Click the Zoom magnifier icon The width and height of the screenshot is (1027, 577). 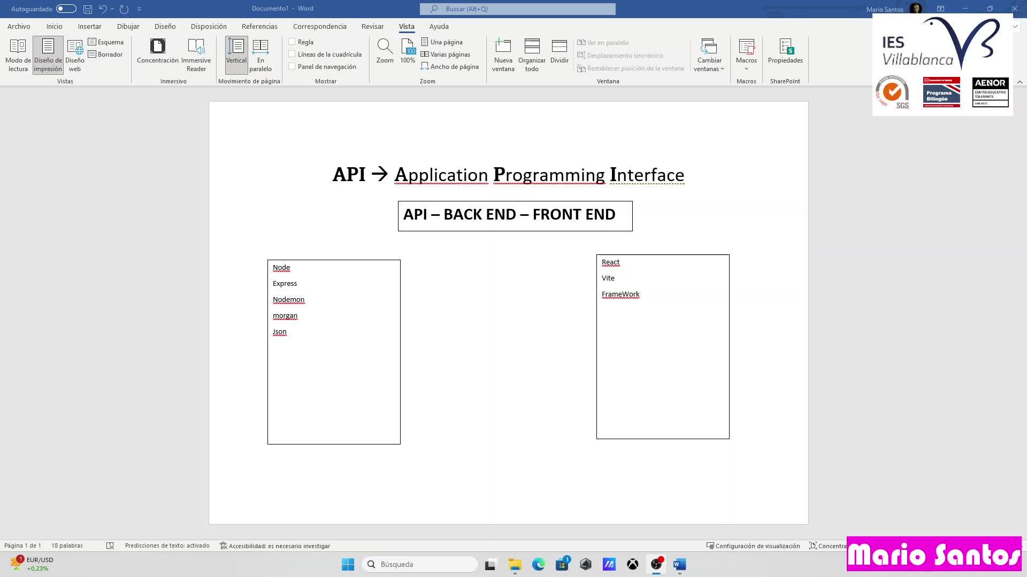(x=385, y=47)
